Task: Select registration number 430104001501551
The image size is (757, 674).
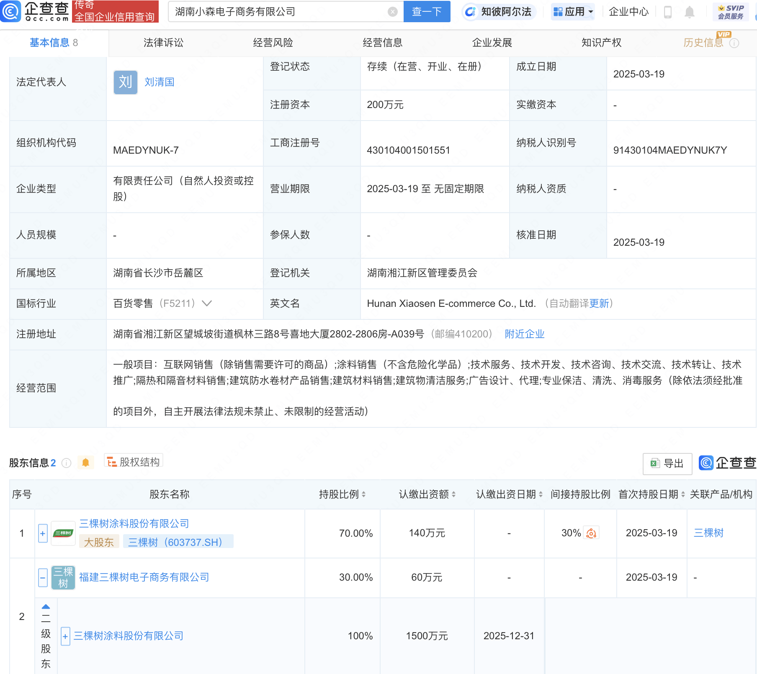Action: (x=408, y=150)
